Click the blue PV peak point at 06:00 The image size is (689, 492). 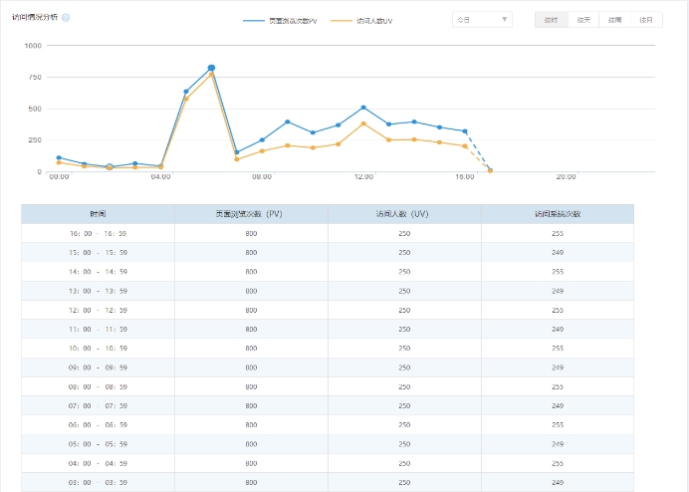pyautogui.click(x=211, y=68)
